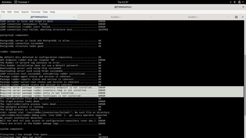246x138 pixels.
Task: Click highlighted line about rudder-jetty
Action: click(x=53, y=93)
